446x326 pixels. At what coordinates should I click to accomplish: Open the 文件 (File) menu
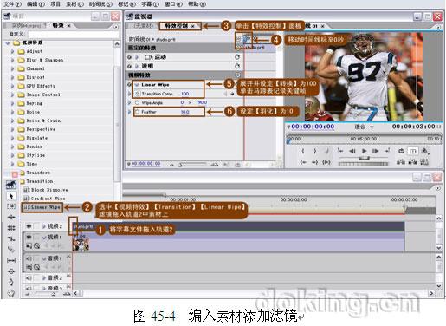pos(12,4)
